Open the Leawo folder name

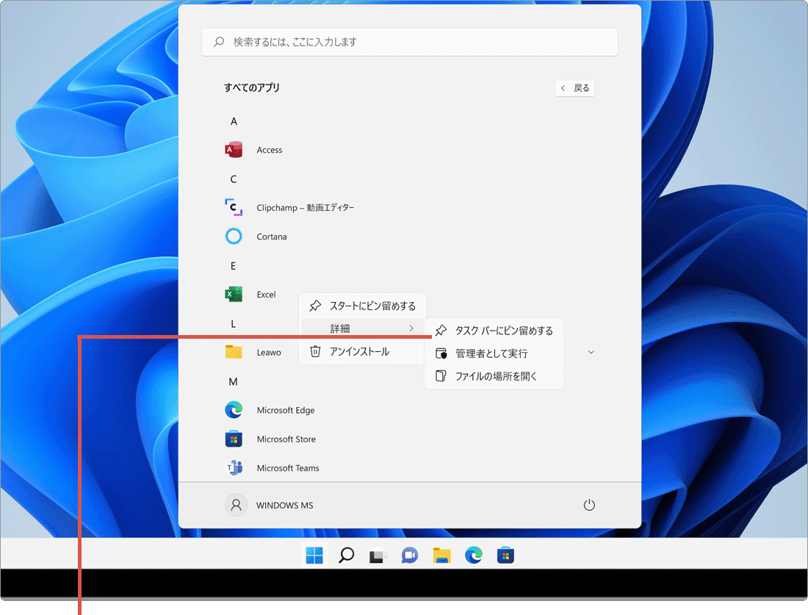pos(269,352)
